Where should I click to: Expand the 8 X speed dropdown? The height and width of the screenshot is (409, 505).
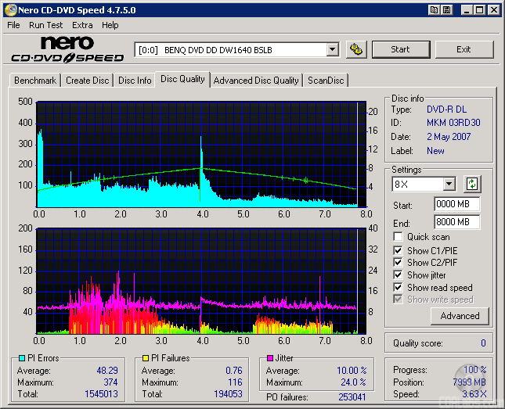pos(449,185)
